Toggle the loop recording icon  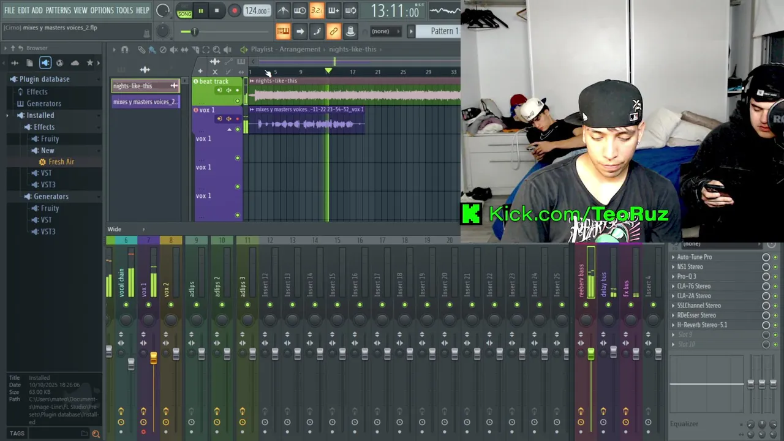coord(350,10)
